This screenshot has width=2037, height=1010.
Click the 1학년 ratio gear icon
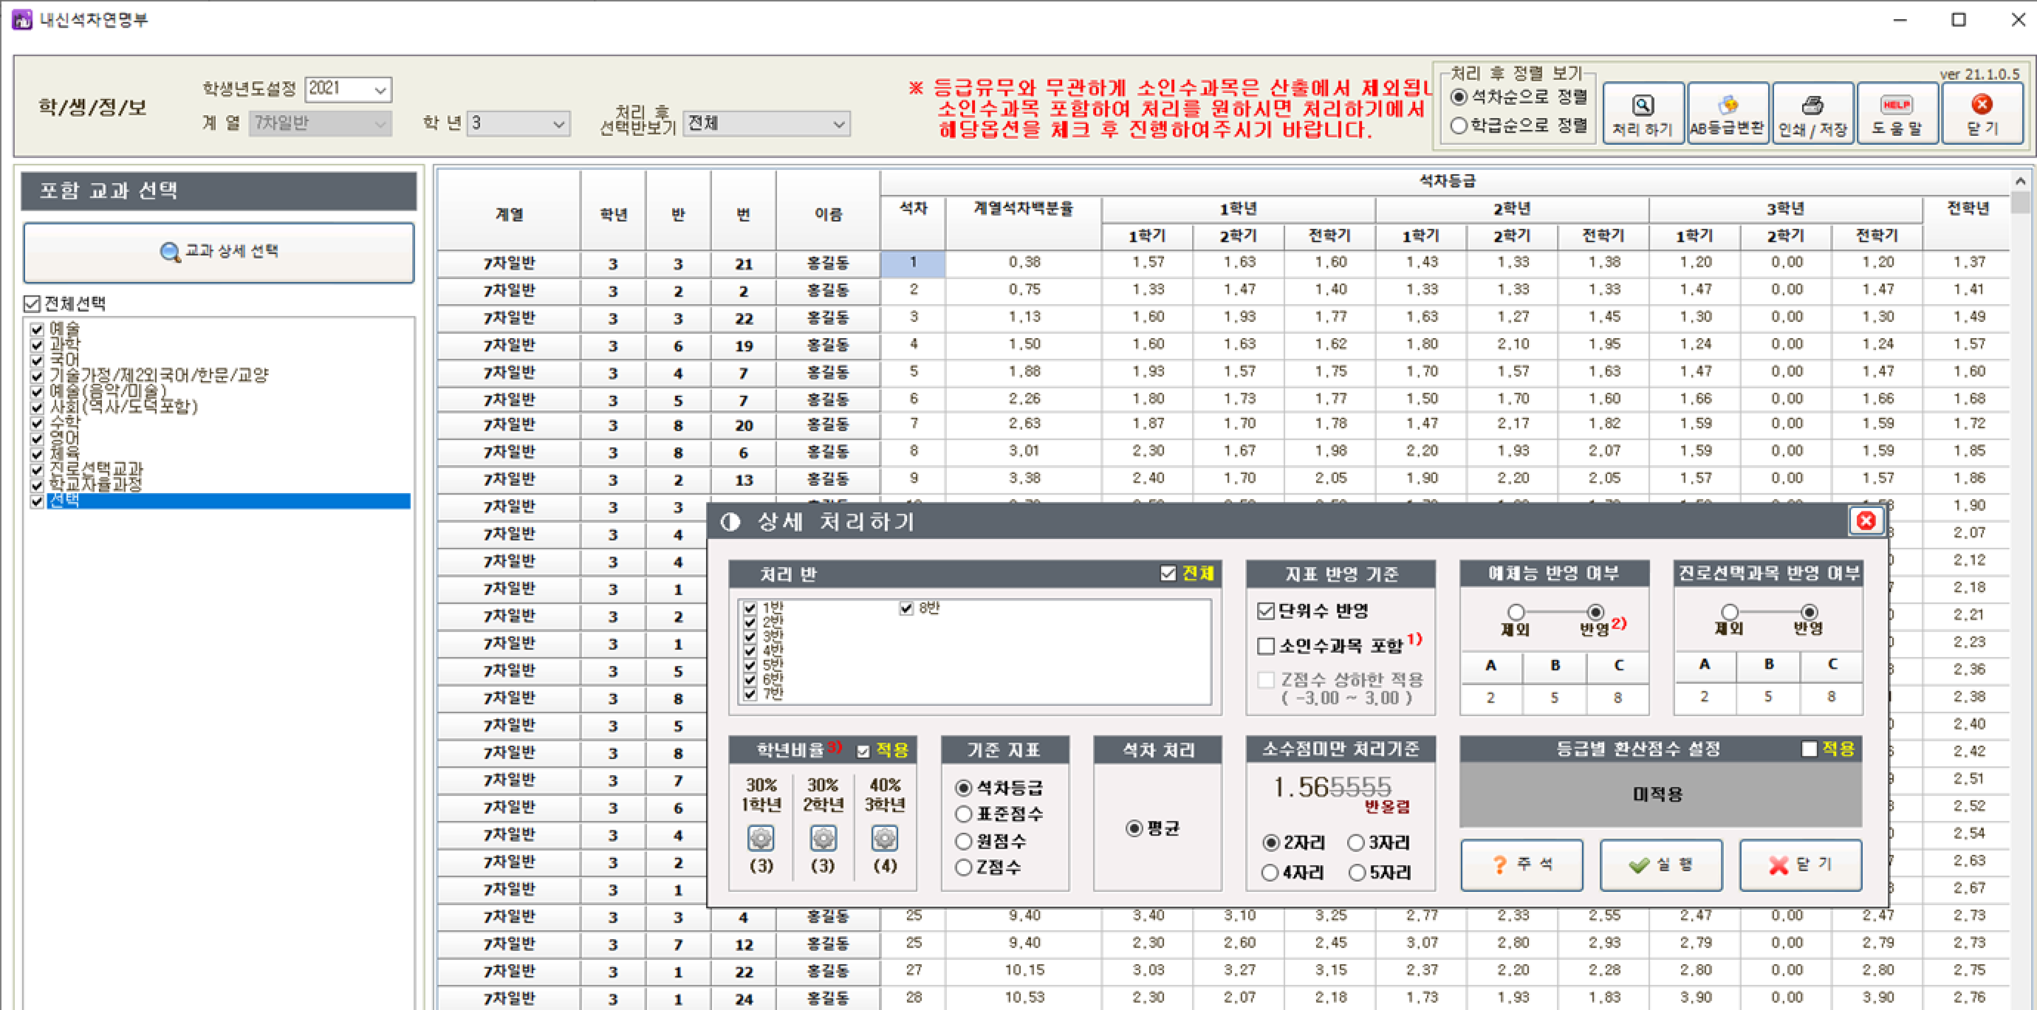coord(761,838)
